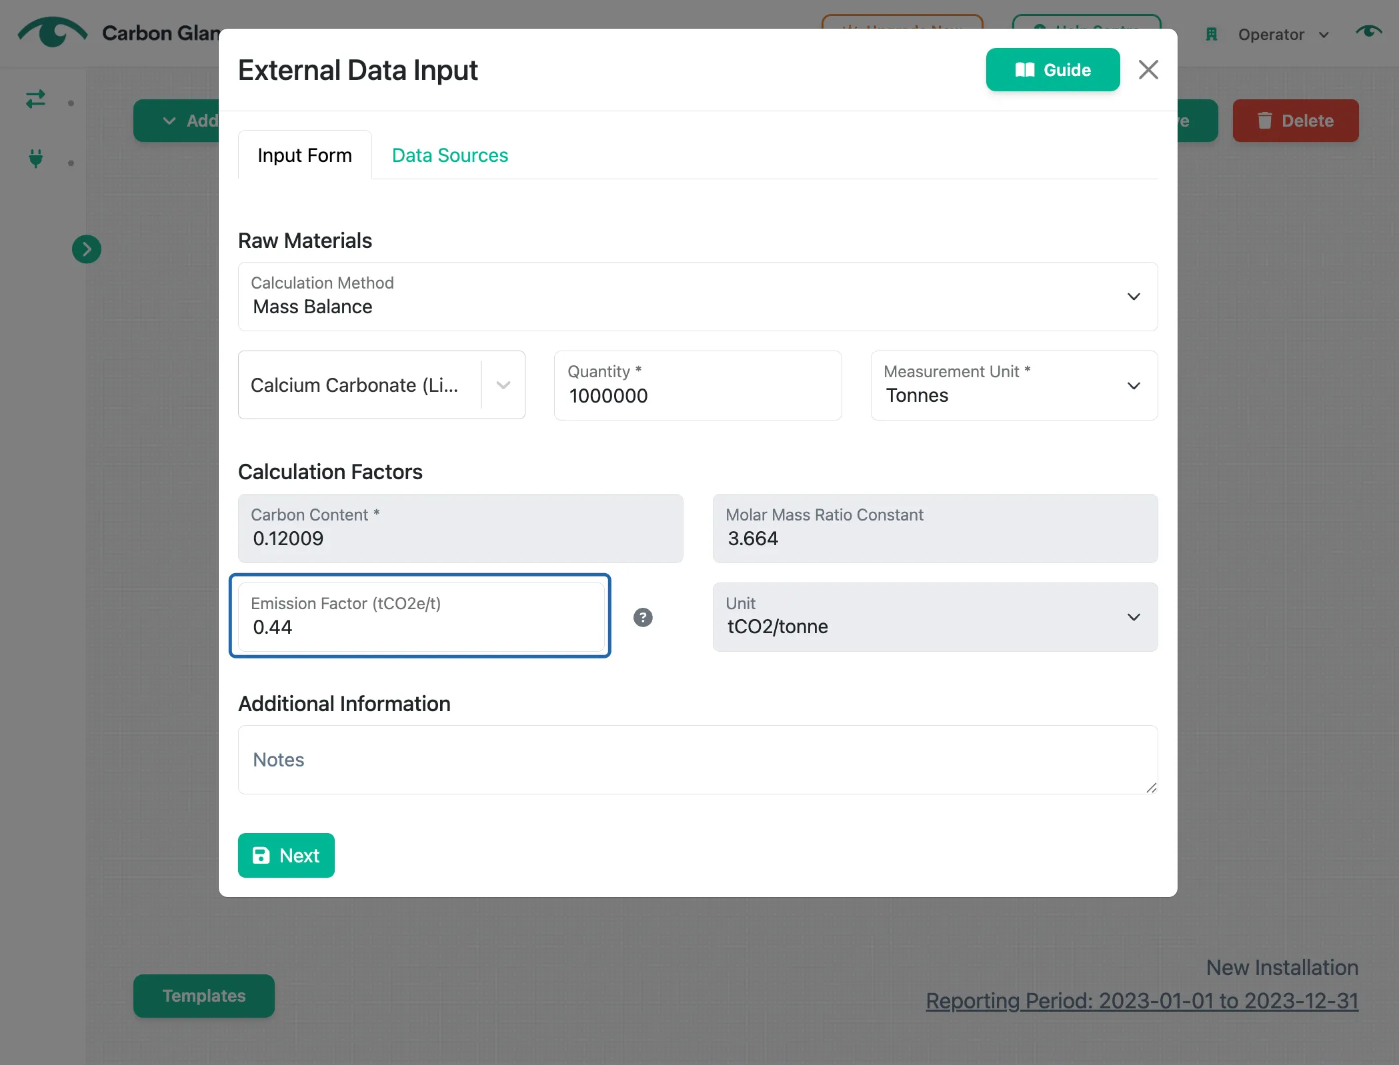Click the transfer arrows sidebar icon
This screenshot has width=1399, height=1065.
tap(36, 99)
